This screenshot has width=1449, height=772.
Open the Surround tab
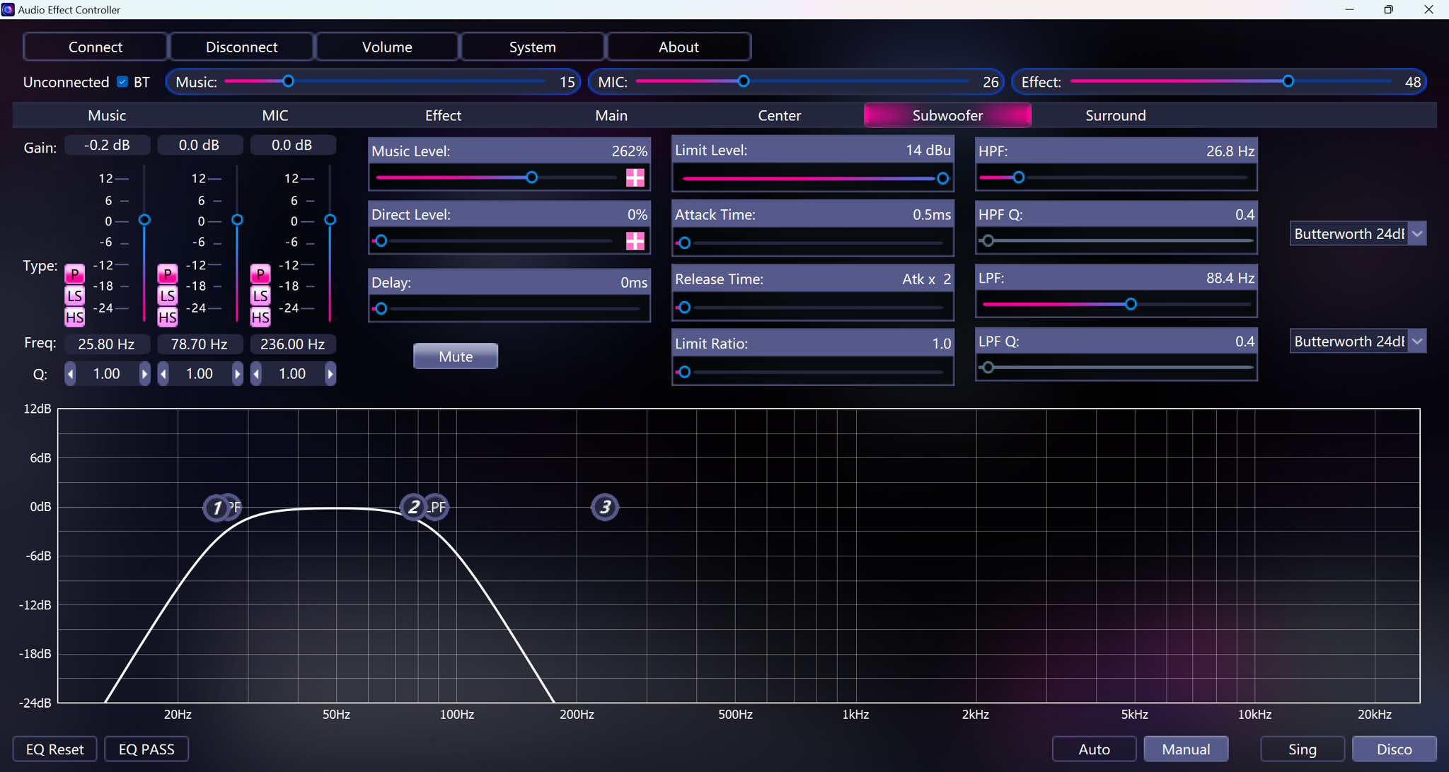coord(1116,115)
